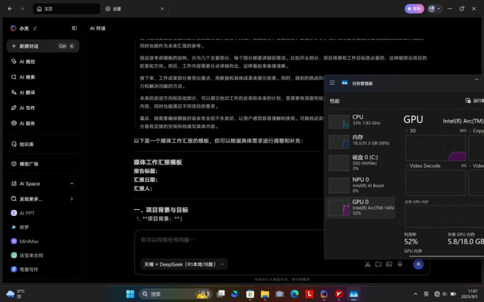Toggle the sidebar collapse icon
The width and height of the screenshot is (484, 302).
tap(74, 28)
